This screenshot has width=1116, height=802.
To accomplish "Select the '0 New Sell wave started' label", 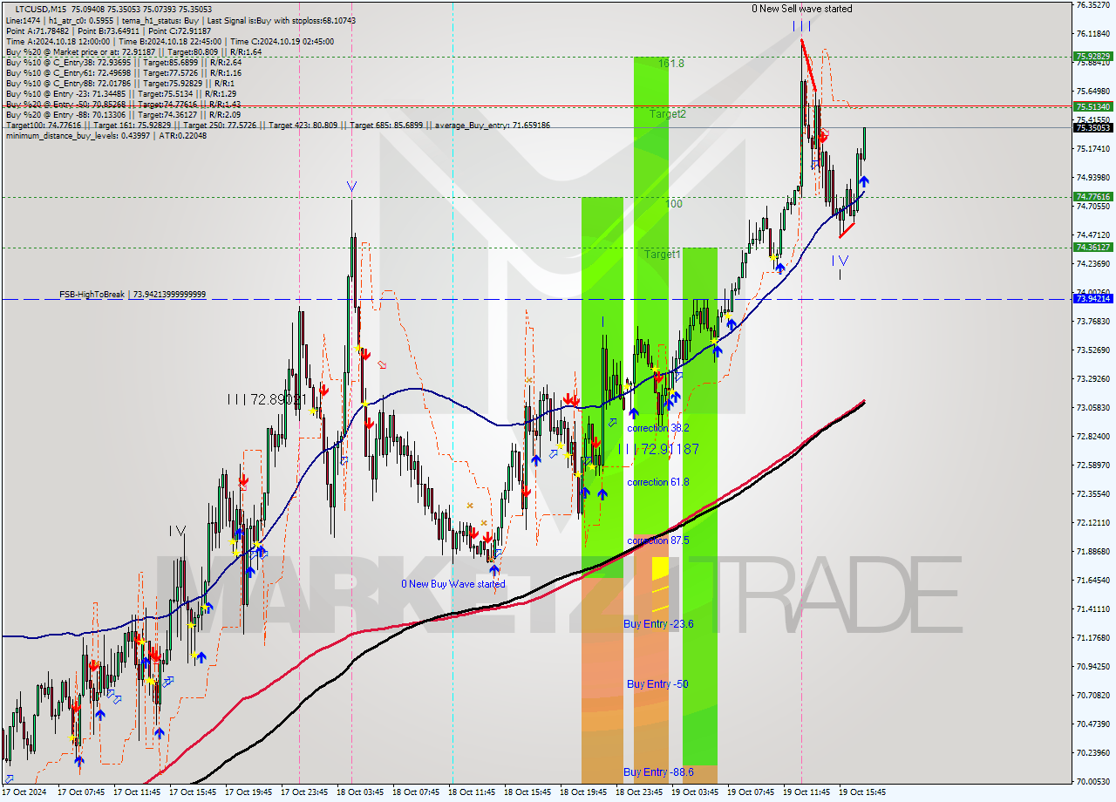I will click(x=802, y=9).
